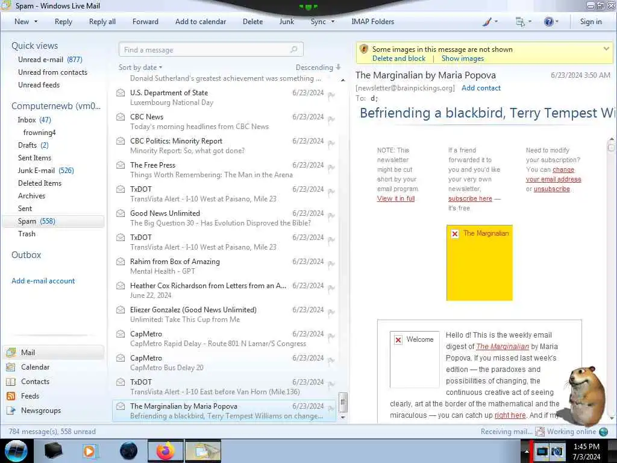This screenshot has height=463, width=617.
Task: Click the Marginalian yellow blocked image placeholder
Action: tap(479, 263)
